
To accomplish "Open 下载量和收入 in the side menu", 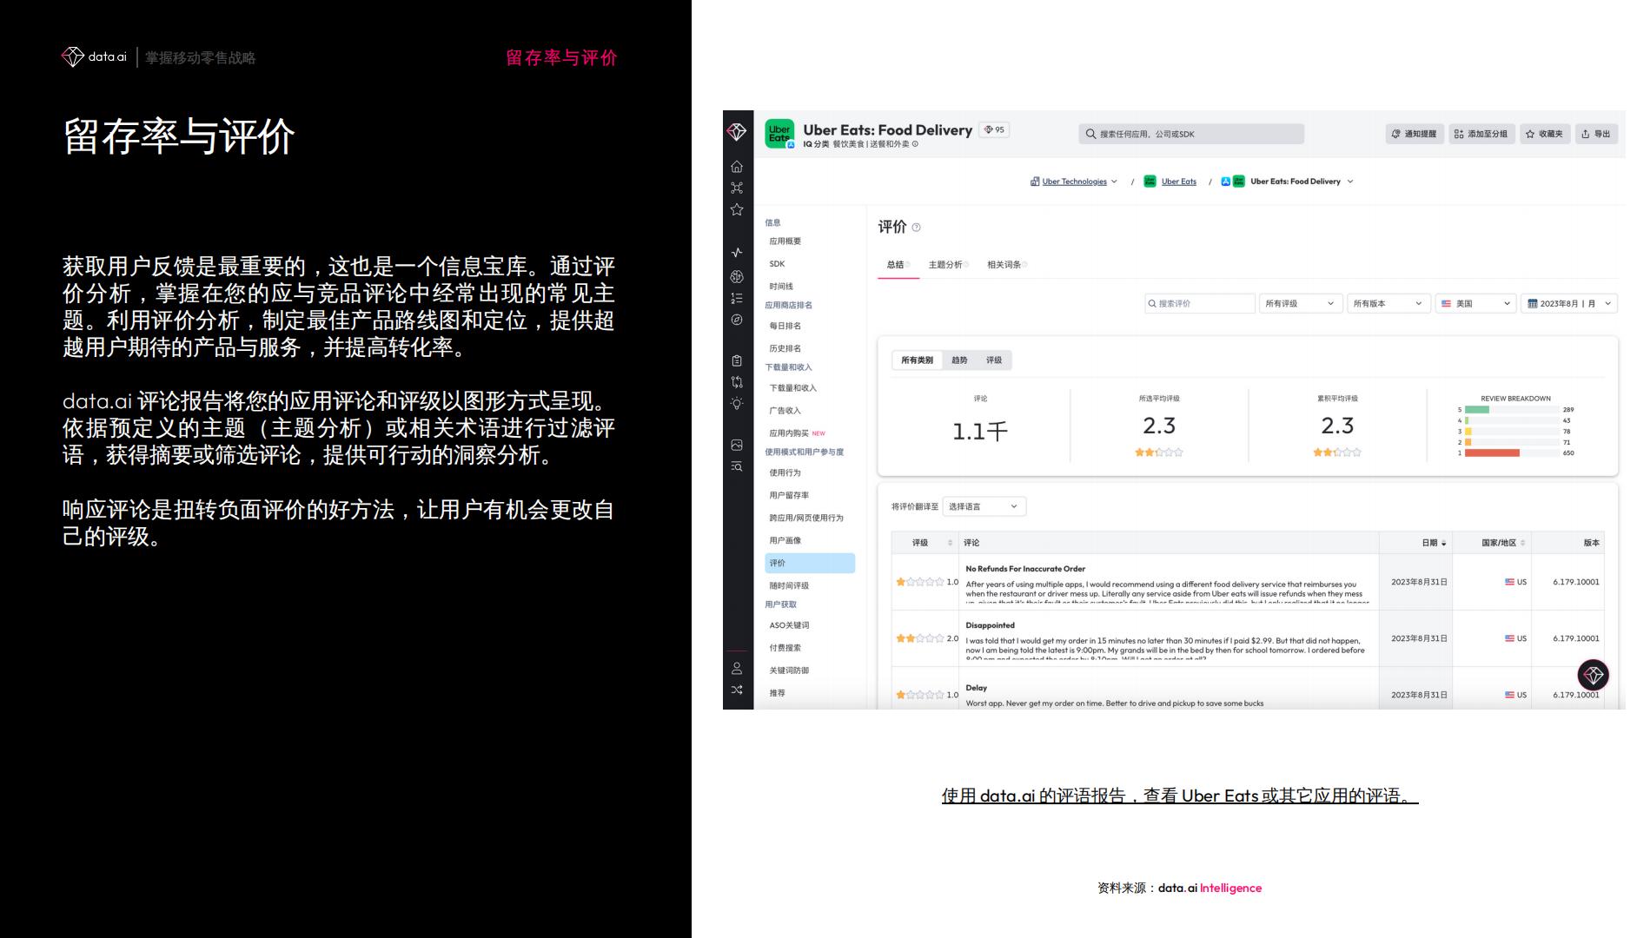I will click(x=792, y=388).
